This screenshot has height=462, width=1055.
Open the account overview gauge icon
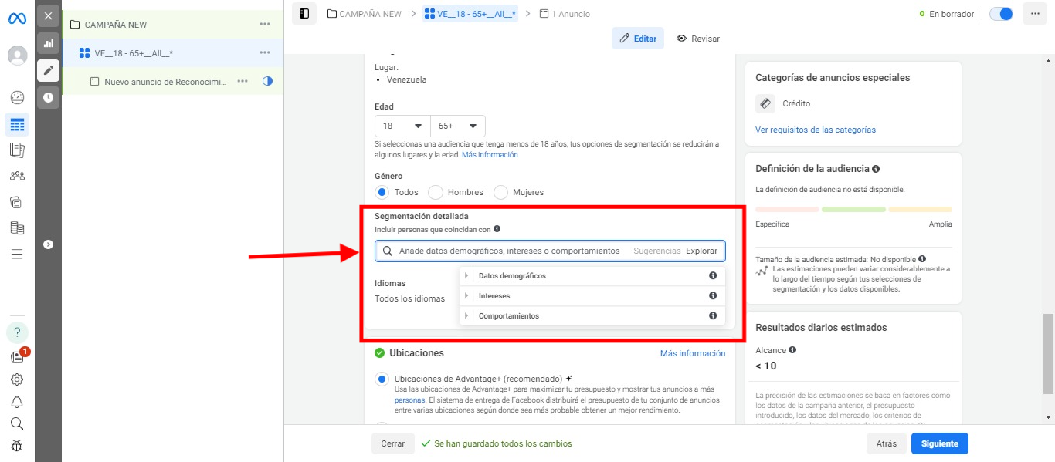click(x=17, y=98)
